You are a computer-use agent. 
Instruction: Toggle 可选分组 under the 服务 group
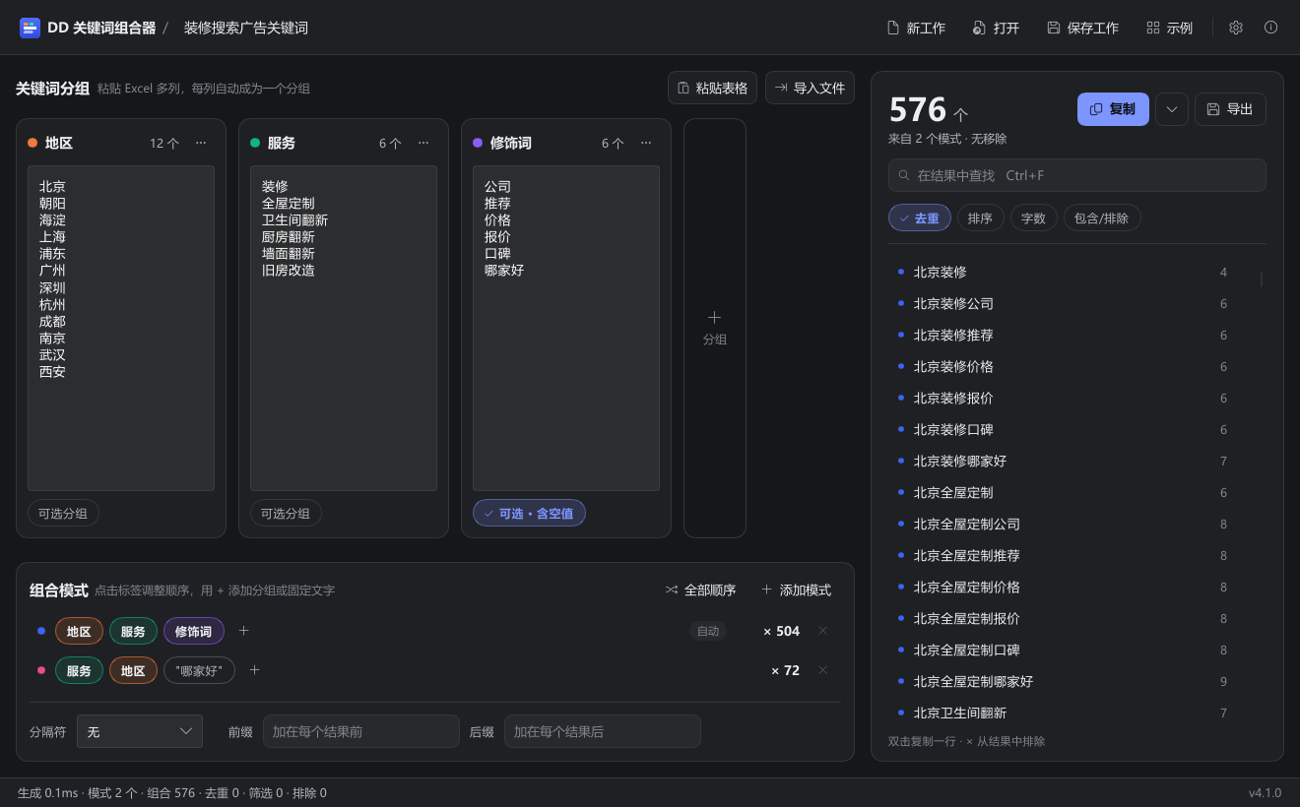(x=286, y=513)
